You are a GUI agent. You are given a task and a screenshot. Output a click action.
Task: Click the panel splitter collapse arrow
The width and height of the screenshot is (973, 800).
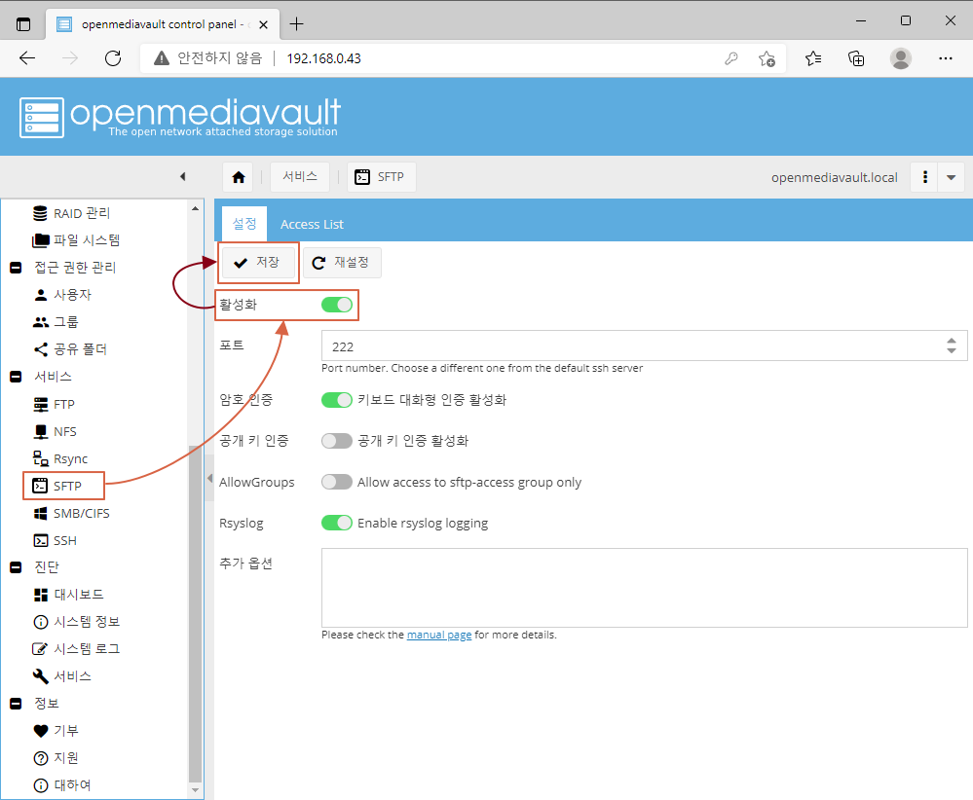(209, 479)
